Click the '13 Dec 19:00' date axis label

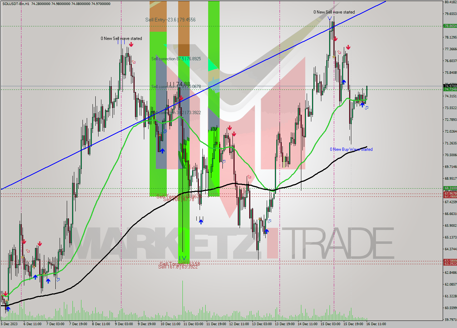284,324
